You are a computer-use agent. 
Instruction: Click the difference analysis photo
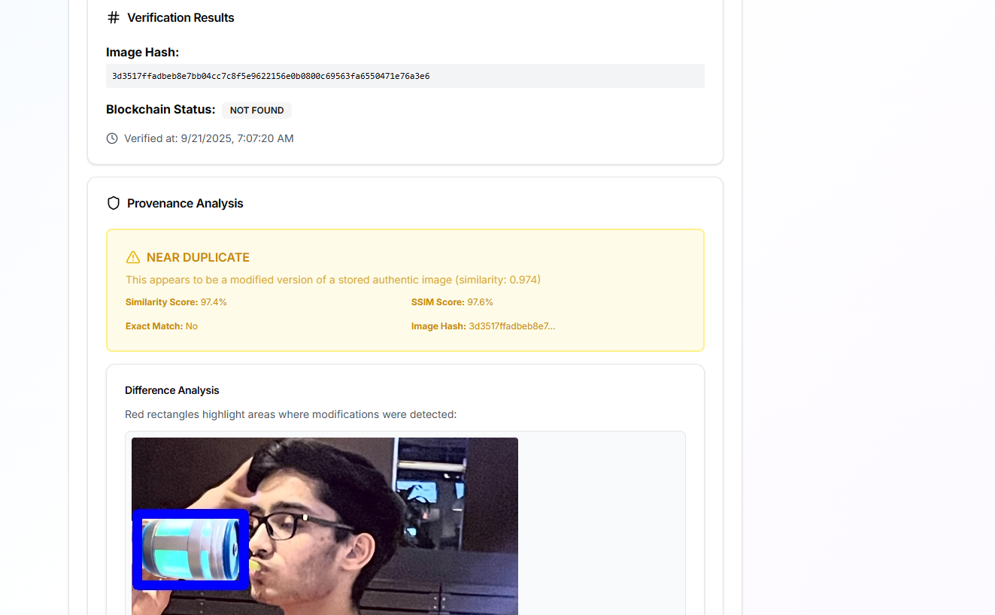[x=325, y=526]
